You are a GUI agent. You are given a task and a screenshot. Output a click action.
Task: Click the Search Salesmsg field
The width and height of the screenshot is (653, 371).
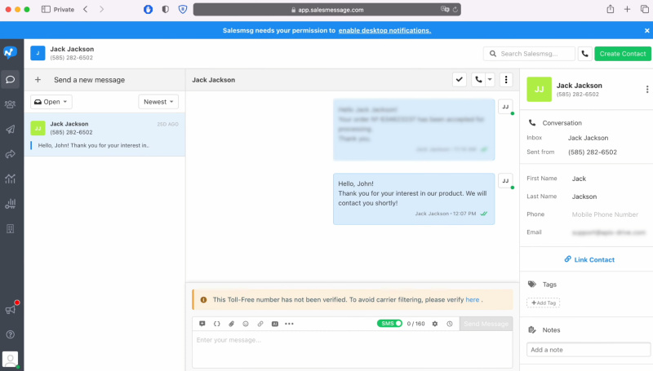point(529,54)
